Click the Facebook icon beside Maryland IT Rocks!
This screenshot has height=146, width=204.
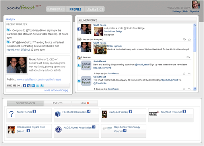click(x=184, y=111)
